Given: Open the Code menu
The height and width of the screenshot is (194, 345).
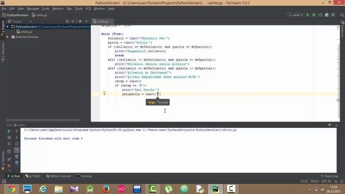Looking at the screenshot, I should (45, 9).
